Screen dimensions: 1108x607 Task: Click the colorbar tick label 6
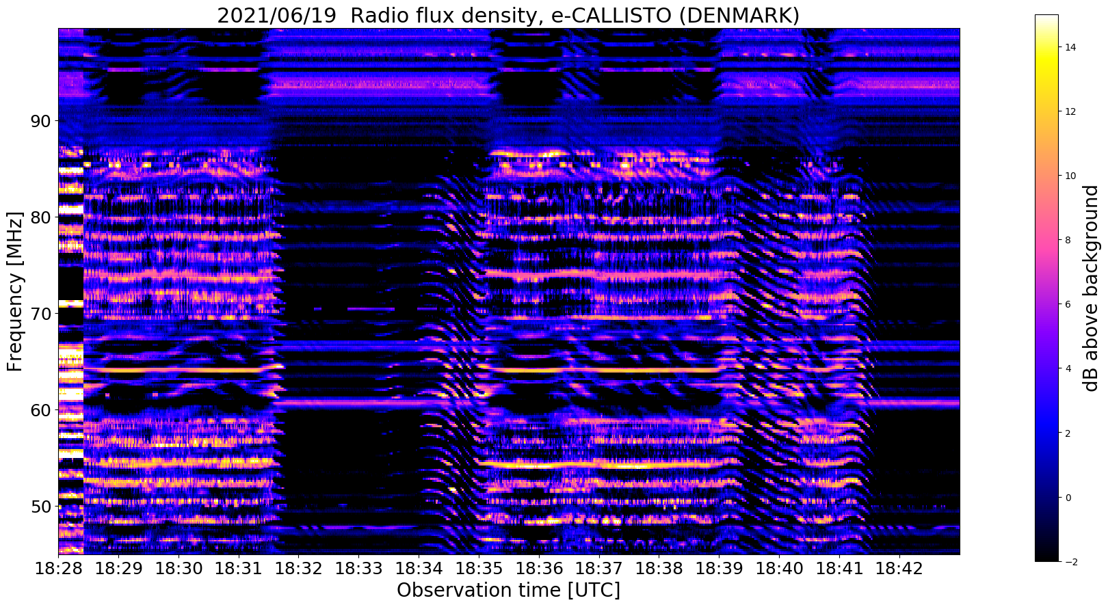coord(1067,304)
